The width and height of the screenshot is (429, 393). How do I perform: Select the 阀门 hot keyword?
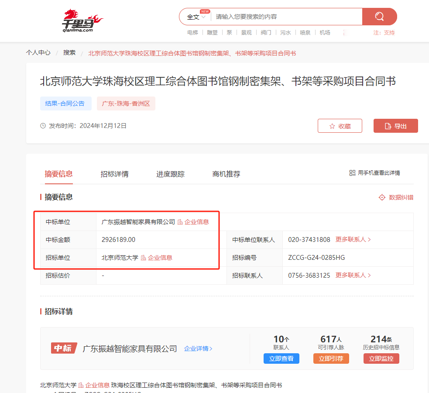click(266, 33)
